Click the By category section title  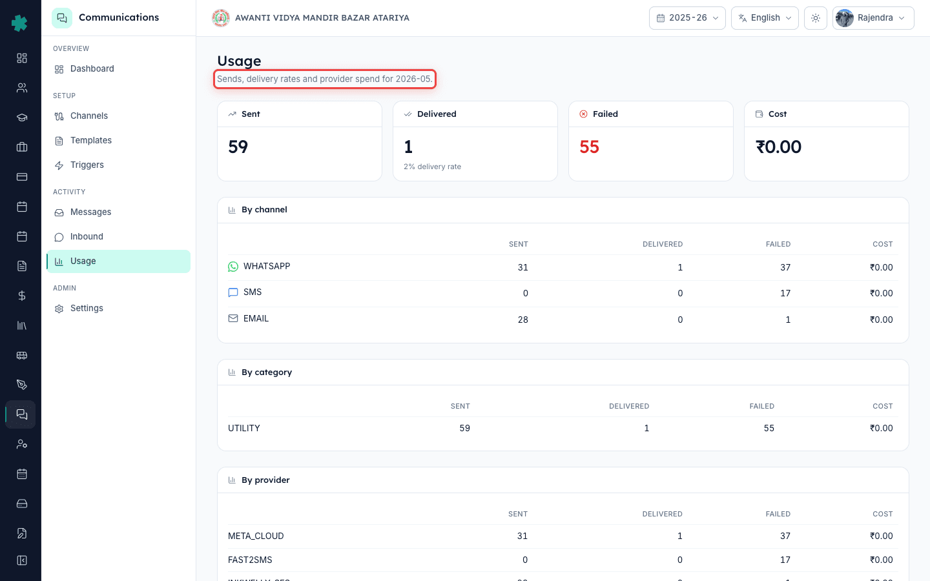pyautogui.click(x=267, y=372)
